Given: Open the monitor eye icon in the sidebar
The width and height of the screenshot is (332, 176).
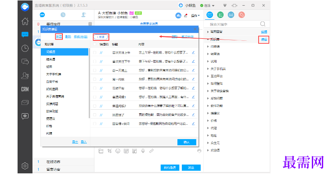Looking at the screenshot, I should (25, 116).
